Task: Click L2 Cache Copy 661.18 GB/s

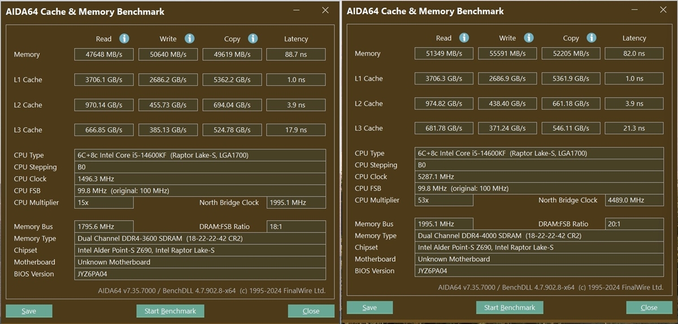Action: point(571,103)
